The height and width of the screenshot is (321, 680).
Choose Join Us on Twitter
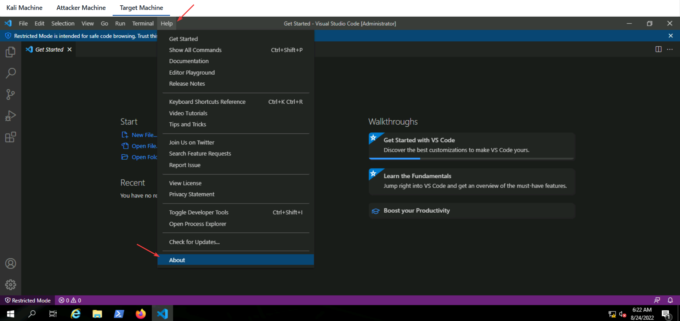(236, 142)
